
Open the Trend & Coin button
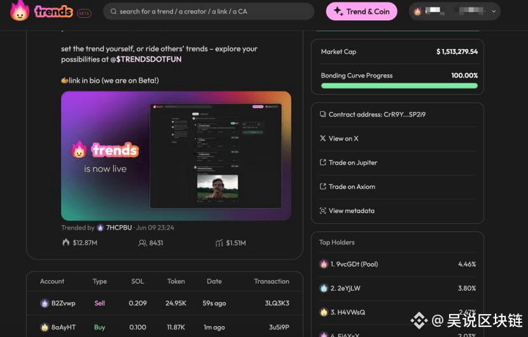pos(362,11)
